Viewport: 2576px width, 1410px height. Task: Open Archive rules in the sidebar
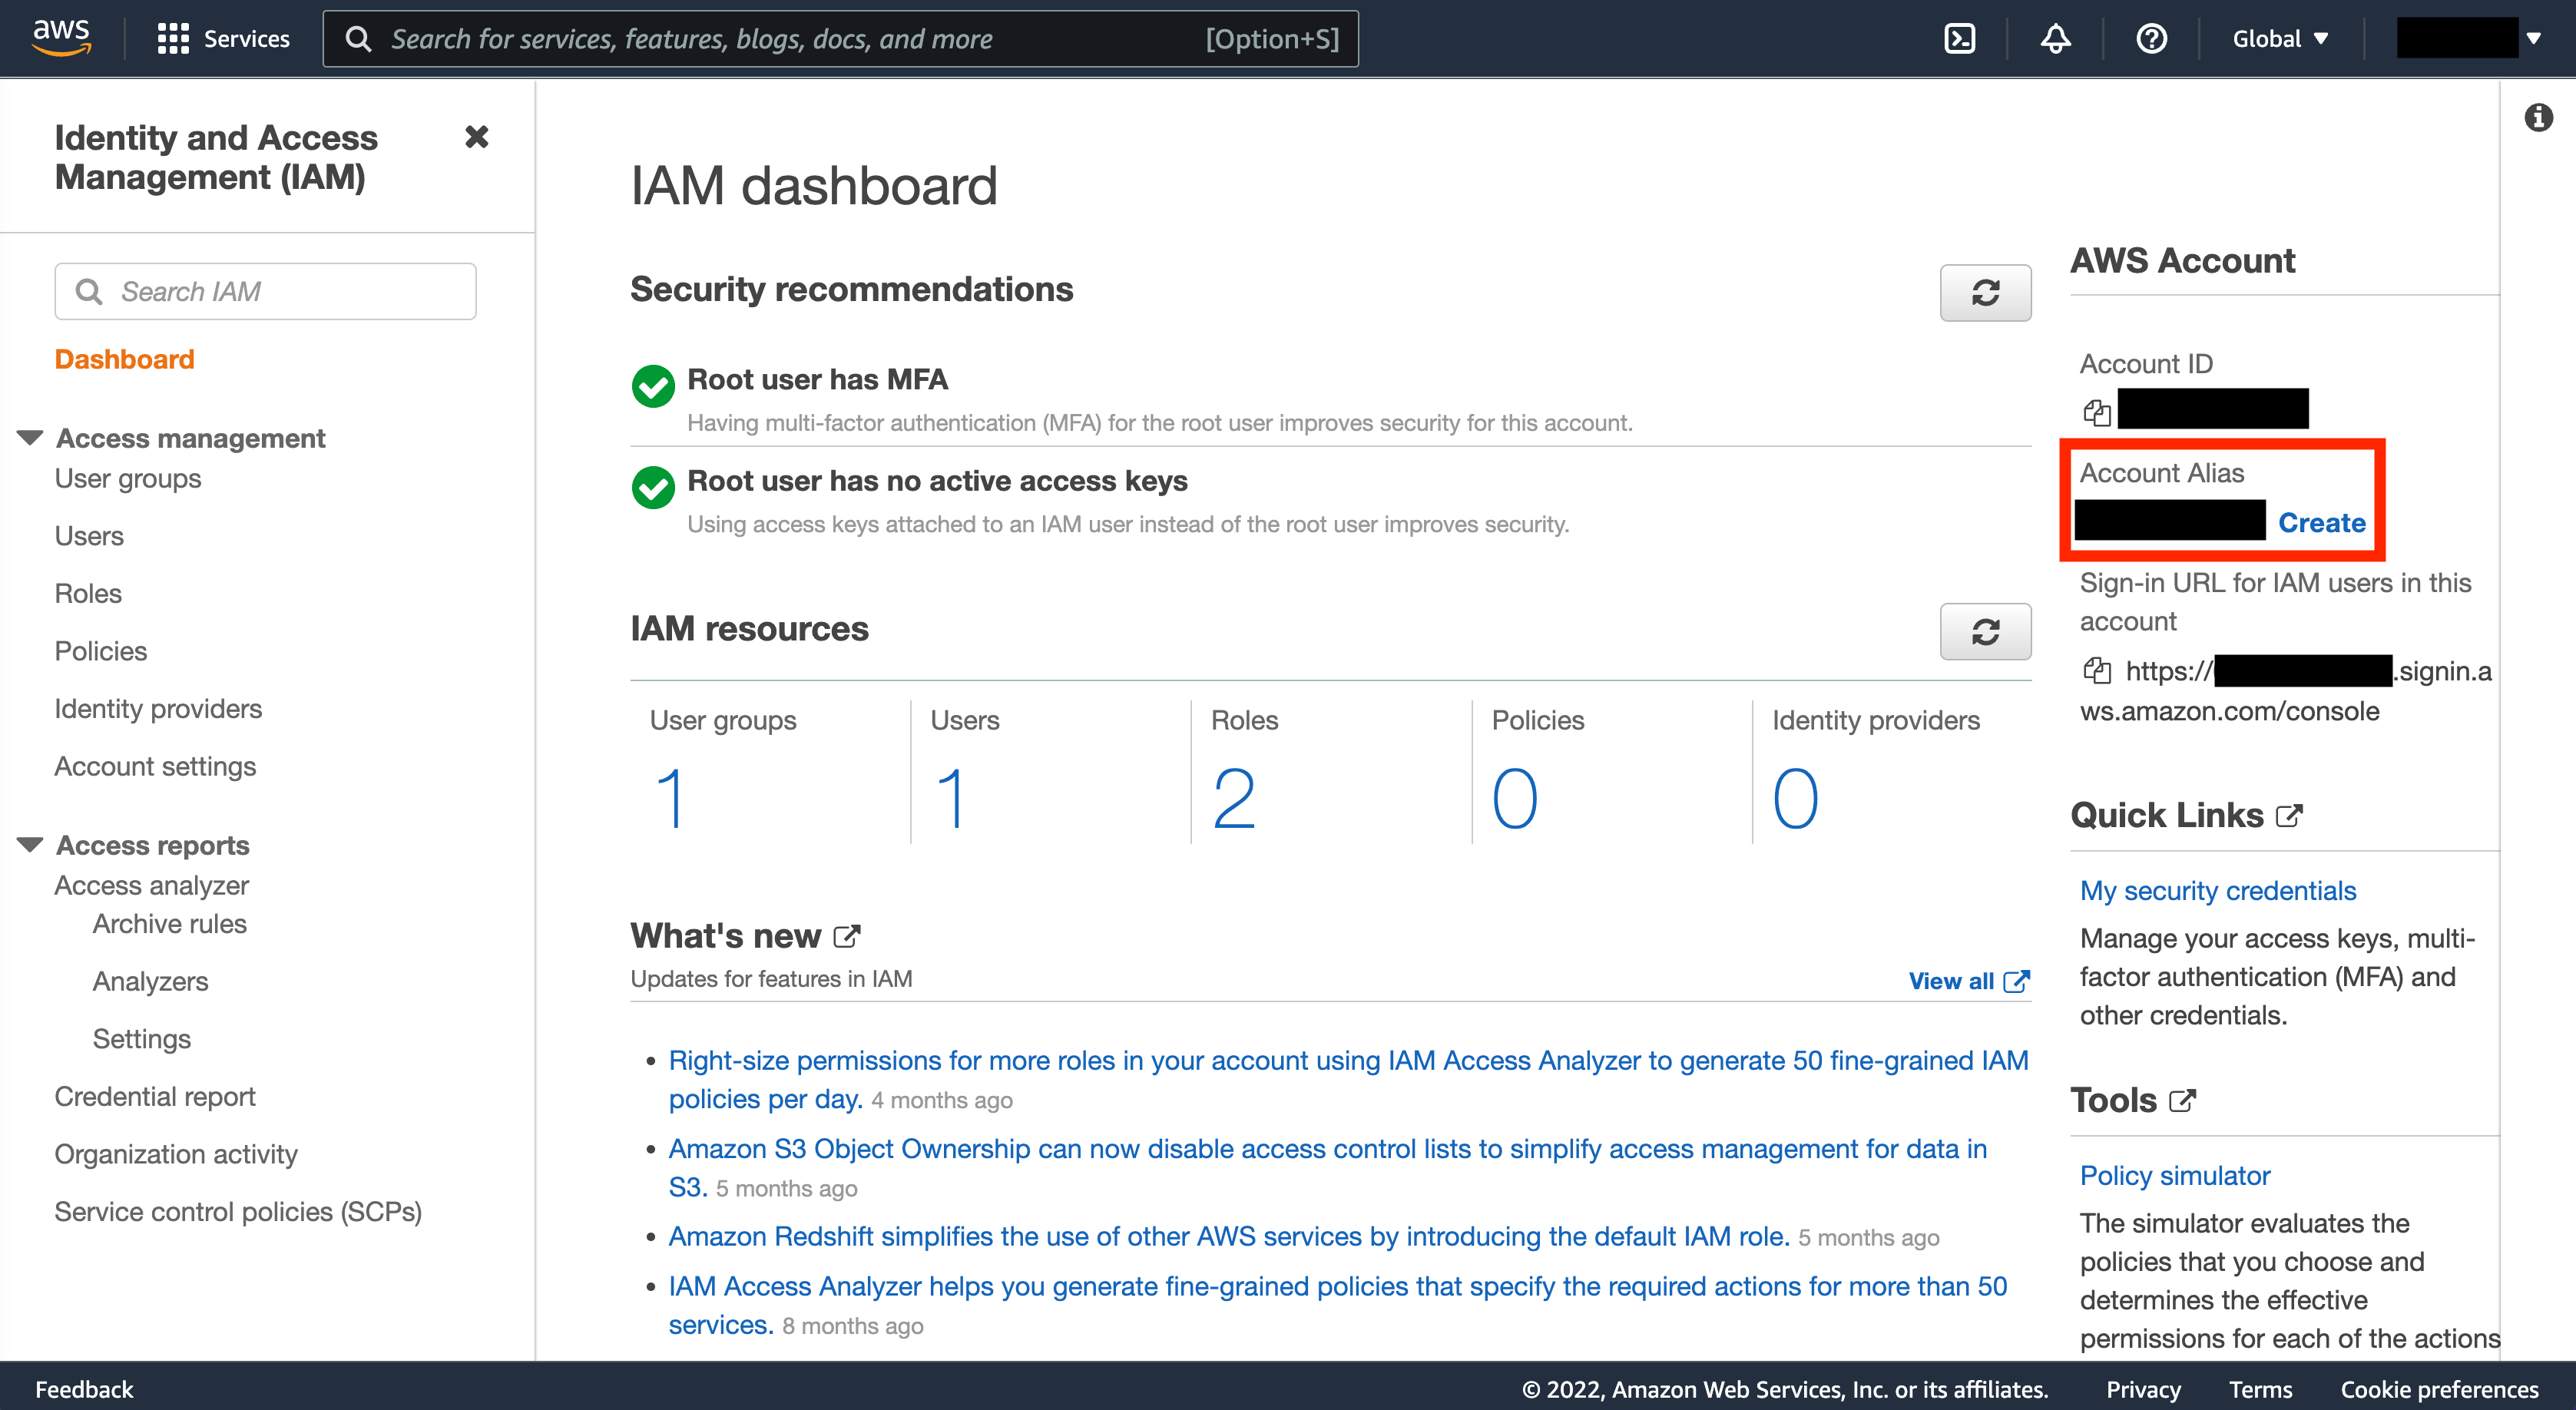pyautogui.click(x=169, y=924)
